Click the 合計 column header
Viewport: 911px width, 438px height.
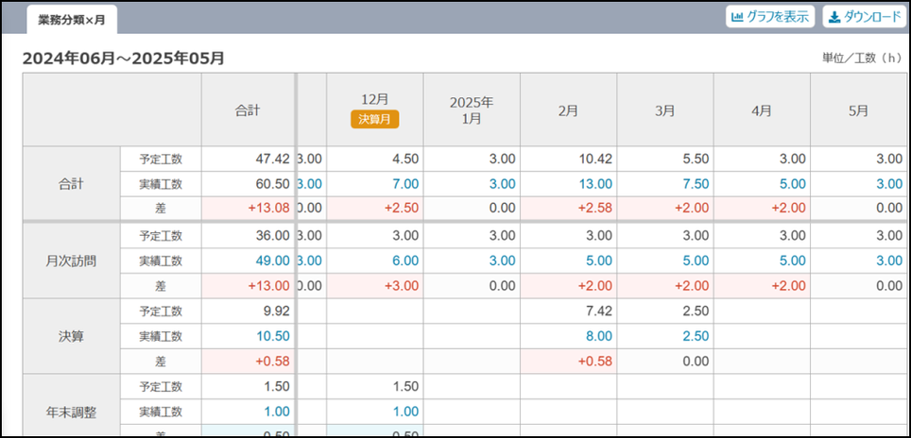[248, 110]
